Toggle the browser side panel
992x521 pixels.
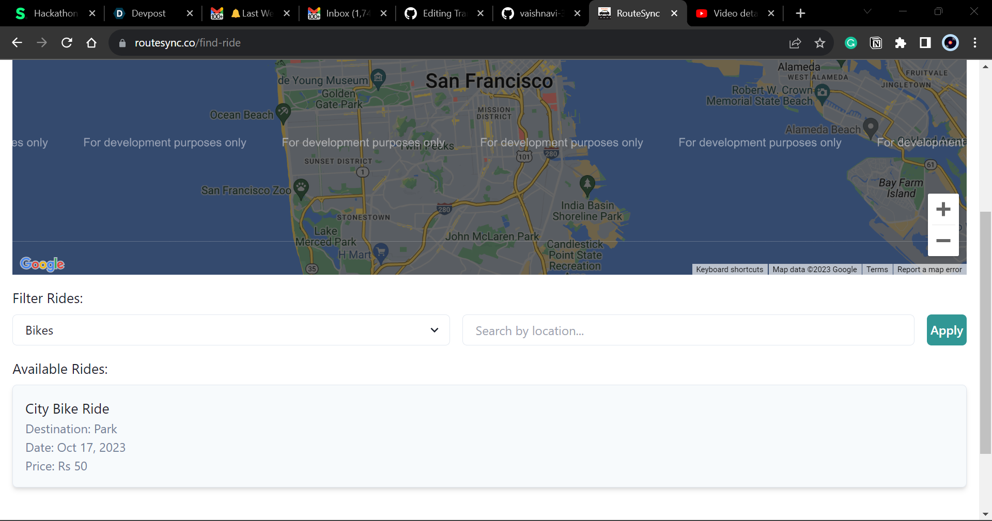[x=925, y=43]
